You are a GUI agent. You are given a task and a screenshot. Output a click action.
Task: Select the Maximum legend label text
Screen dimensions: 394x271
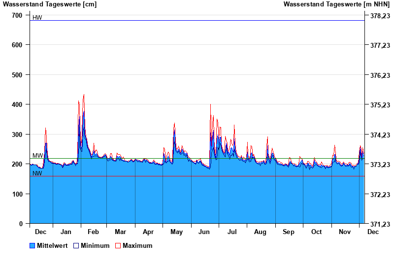[x=137, y=245]
